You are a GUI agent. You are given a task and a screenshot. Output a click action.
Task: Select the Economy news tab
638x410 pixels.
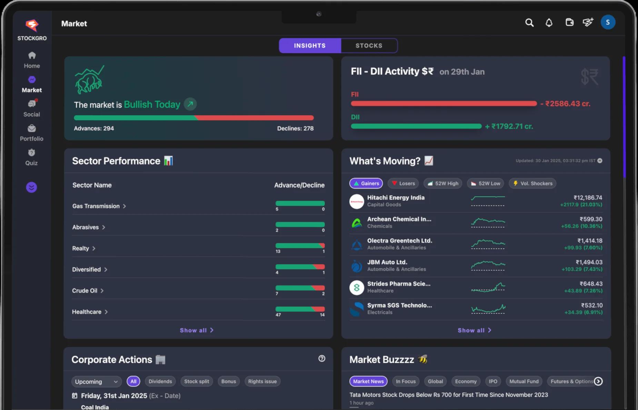pyautogui.click(x=466, y=381)
